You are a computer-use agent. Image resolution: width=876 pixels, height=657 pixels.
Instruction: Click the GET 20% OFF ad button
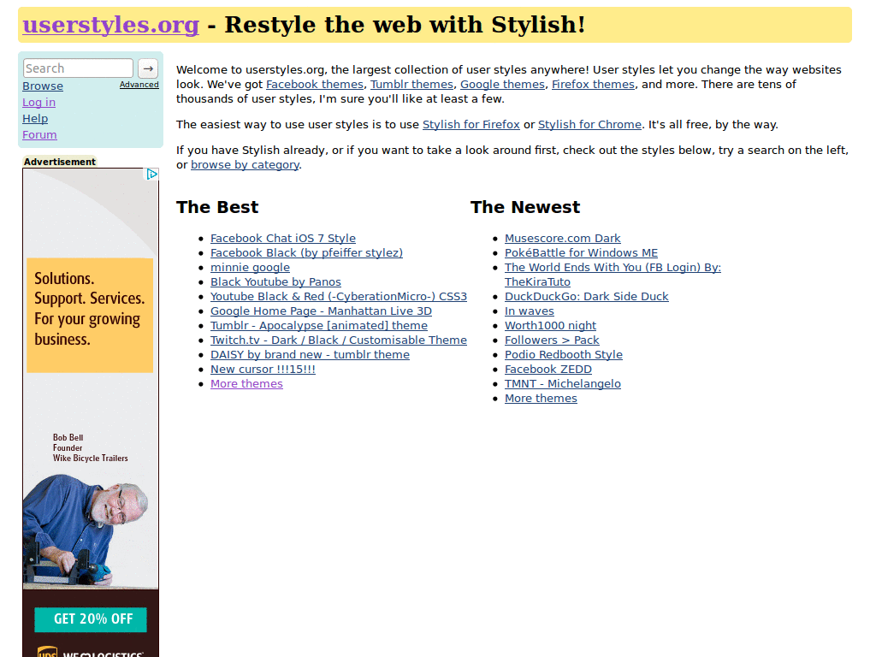point(91,619)
